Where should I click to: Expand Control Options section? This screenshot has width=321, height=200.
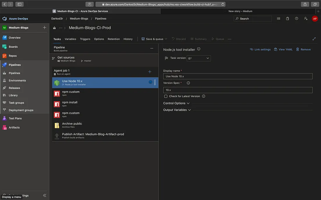click(176, 103)
